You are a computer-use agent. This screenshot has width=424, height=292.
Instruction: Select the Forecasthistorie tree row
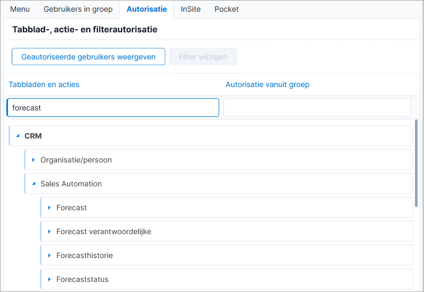click(x=226, y=255)
